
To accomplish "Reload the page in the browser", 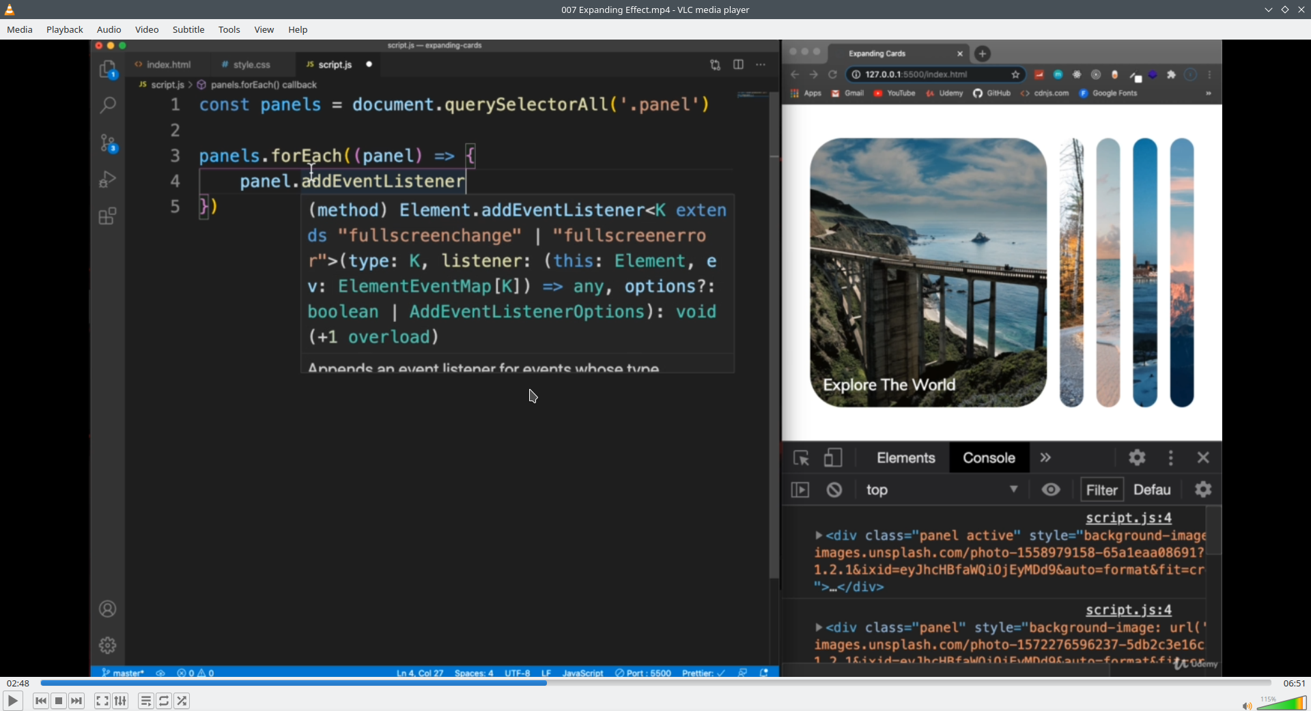I will tap(832, 74).
